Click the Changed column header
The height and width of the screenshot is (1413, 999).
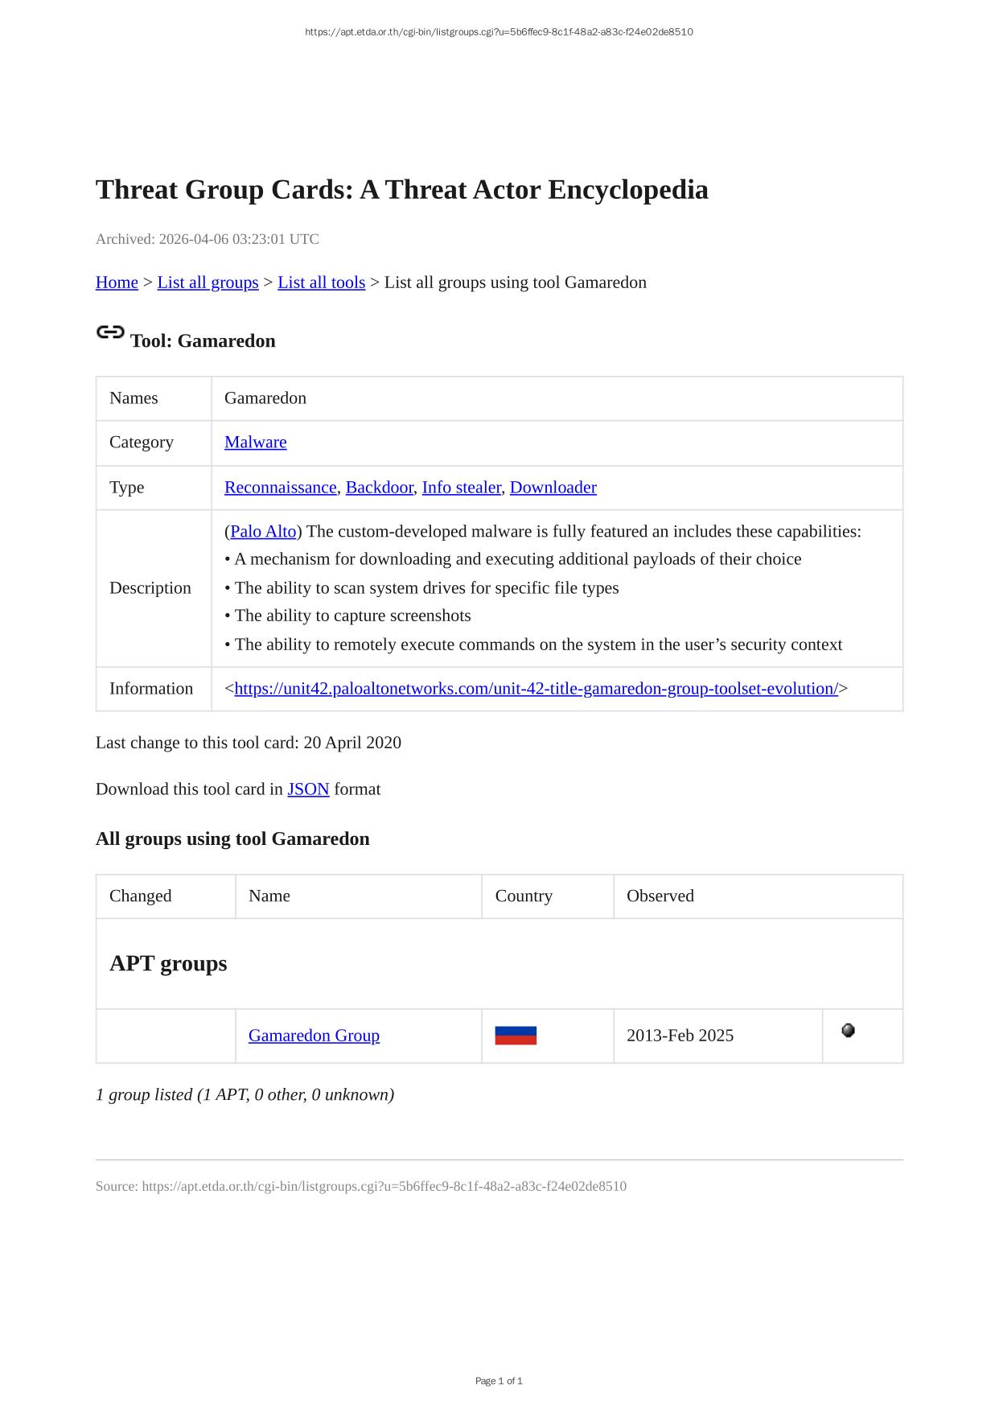coord(140,896)
